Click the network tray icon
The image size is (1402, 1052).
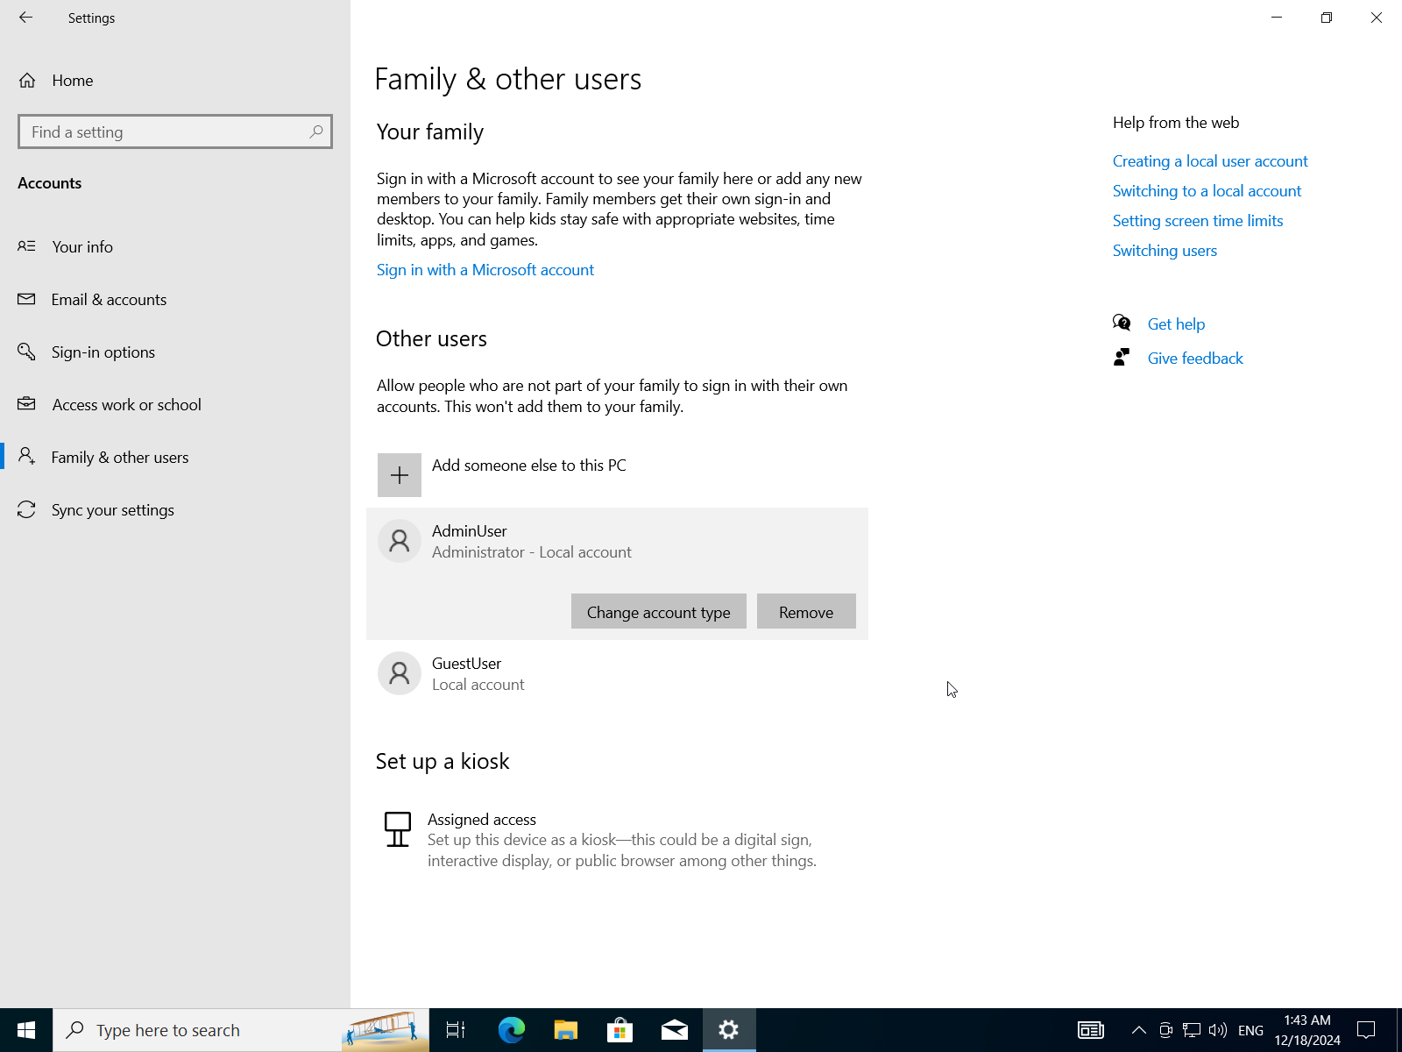pos(1192,1030)
